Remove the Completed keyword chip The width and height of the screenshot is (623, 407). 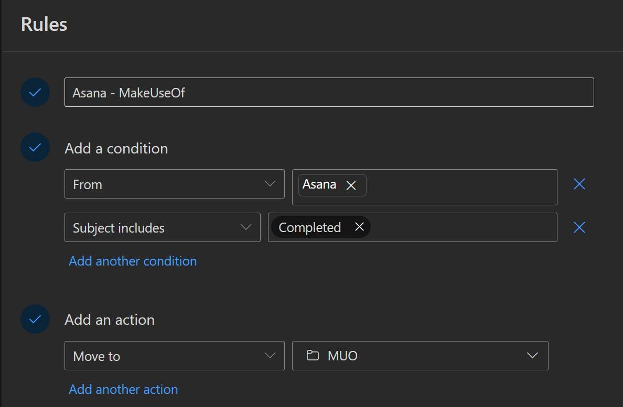(x=359, y=227)
